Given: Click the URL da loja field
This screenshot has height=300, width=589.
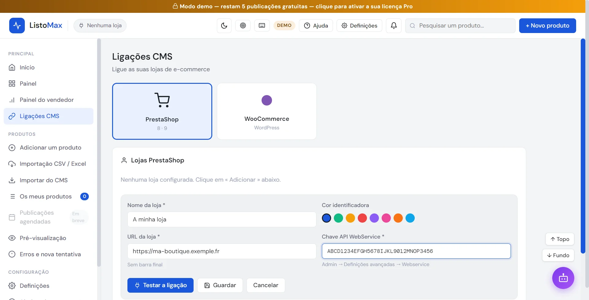Looking at the screenshot, I should tap(222, 251).
